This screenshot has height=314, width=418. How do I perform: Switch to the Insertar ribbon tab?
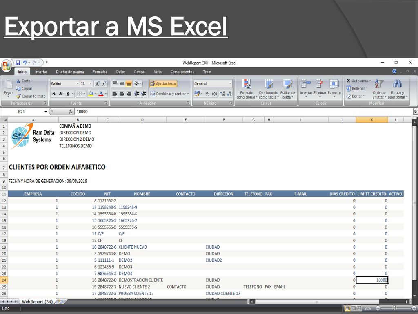(41, 72)
